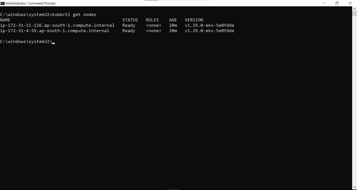The height and width of the screenshot is (190, 357).
Task: Click the vertical scrollbar thumb
Action: click(355, 14)
